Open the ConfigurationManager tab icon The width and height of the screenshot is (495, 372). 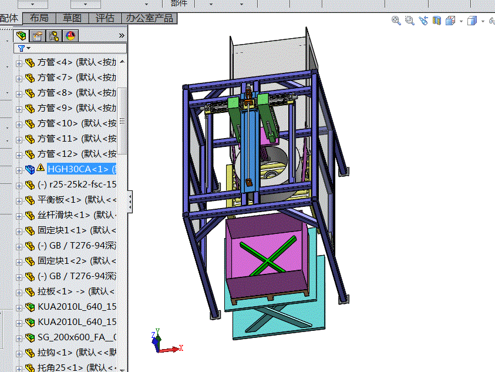point(54,36)
